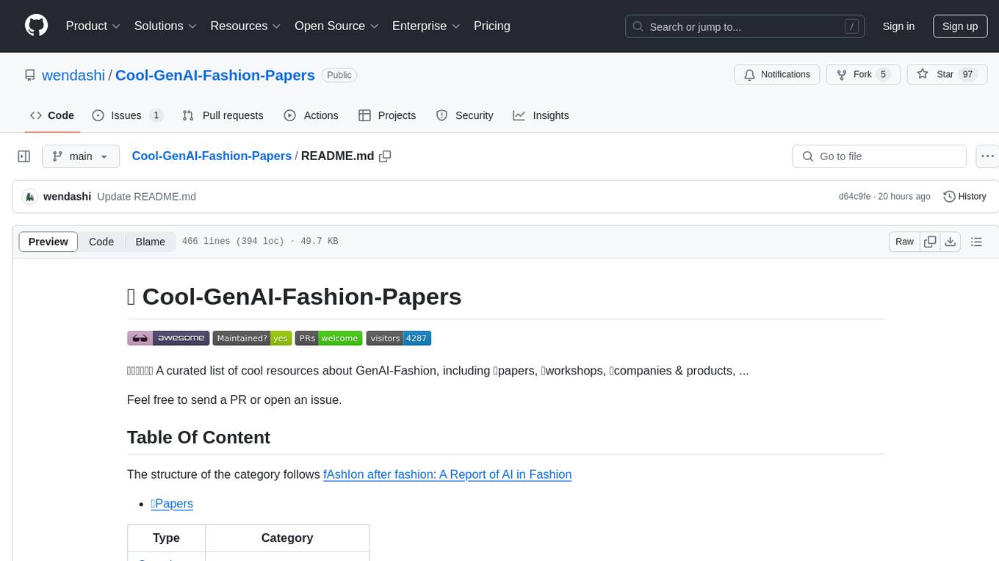Screen dimensions: 999x561
Task: Click the Public visibility label
Action: coord(339,75)
